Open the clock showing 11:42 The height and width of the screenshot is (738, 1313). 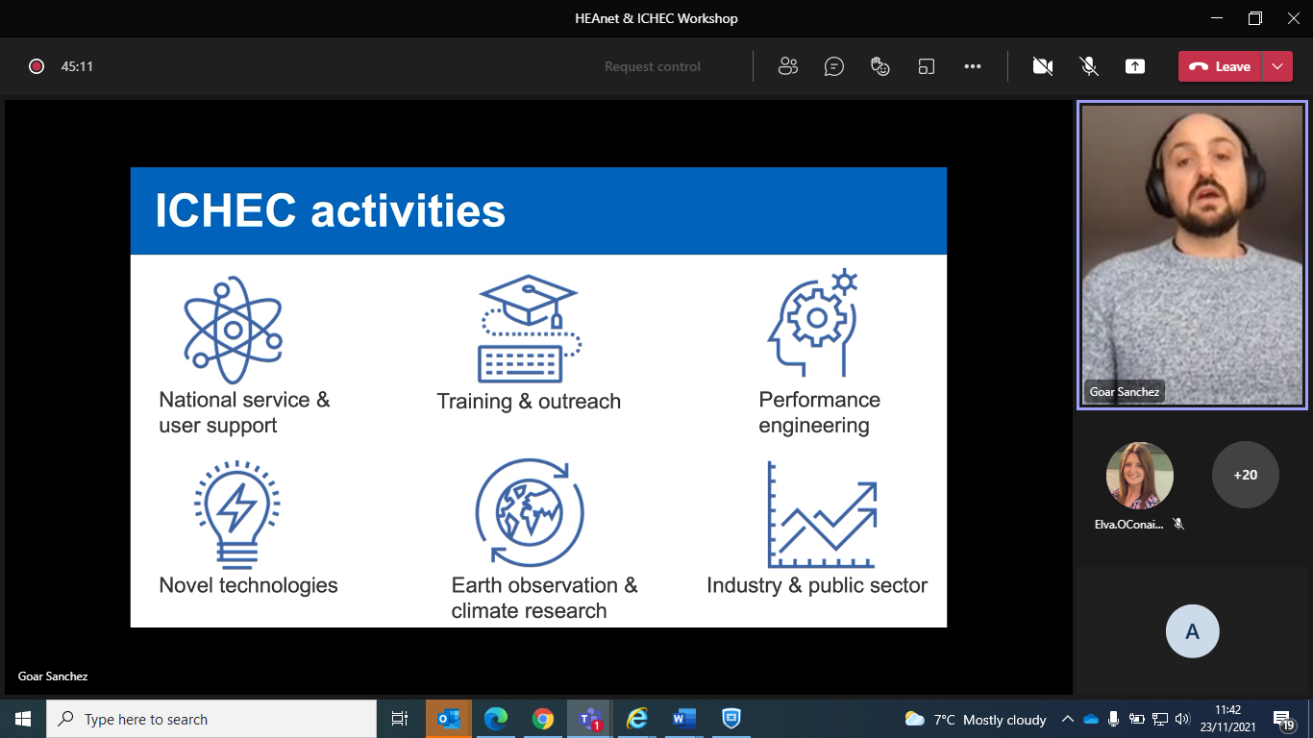click(1227, 719)
